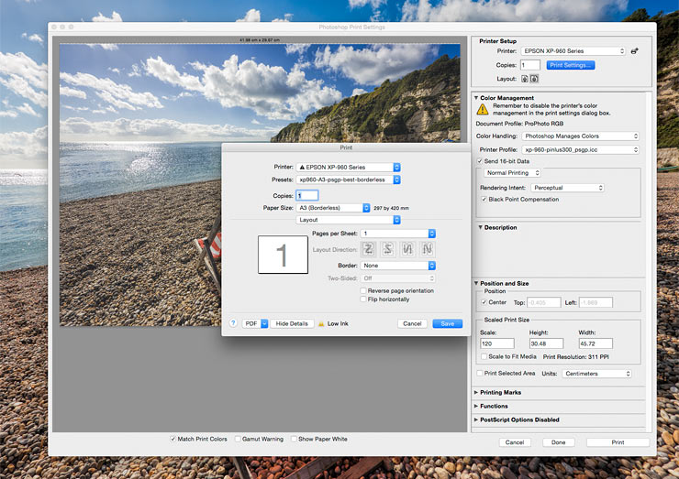
Task: Collapse the Position and Size section
Action: [x=476, y=283]
